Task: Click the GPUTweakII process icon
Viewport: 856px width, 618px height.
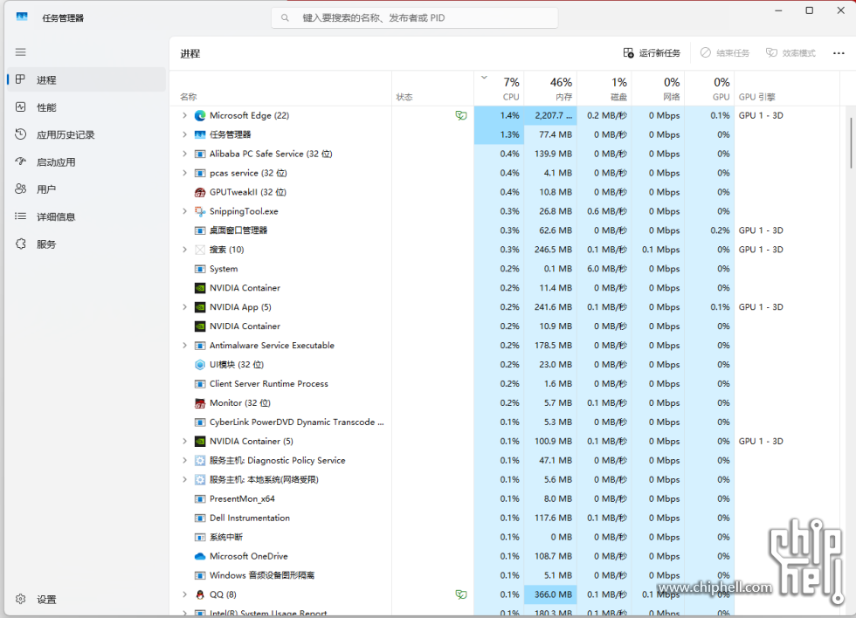Action: click(200, 192)
